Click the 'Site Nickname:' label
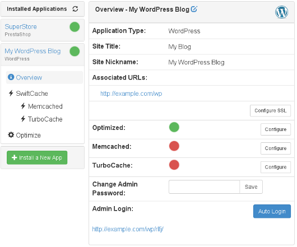297x247 pixels. click(x=115, y=62)
